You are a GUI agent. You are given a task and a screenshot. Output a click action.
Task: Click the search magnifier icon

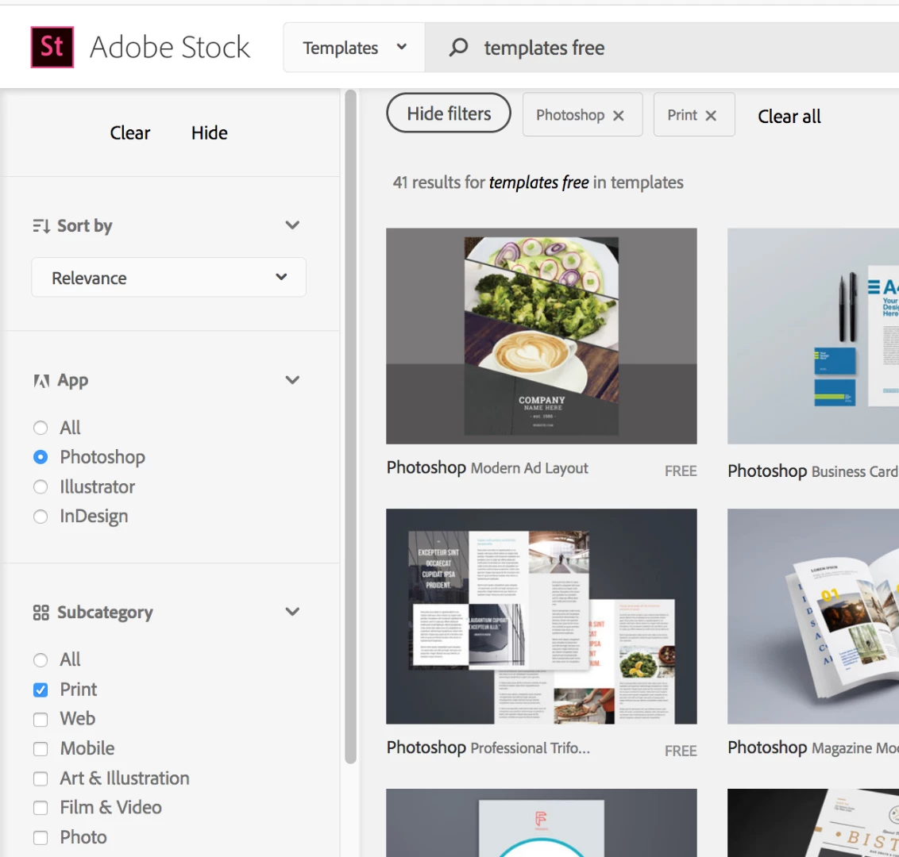[x=458, y=48]
